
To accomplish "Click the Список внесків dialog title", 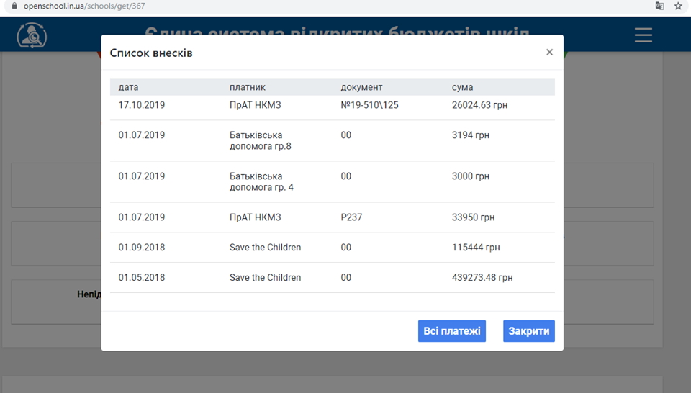I will (150, 53).
